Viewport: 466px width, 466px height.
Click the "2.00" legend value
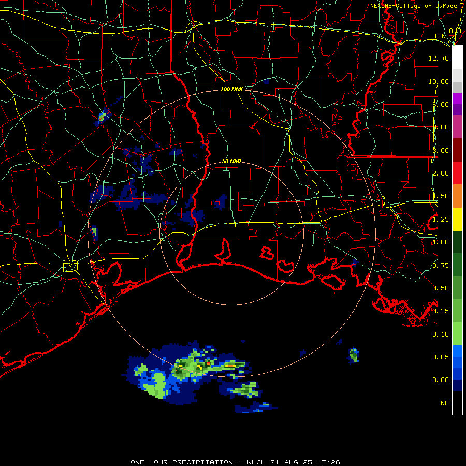441,173
